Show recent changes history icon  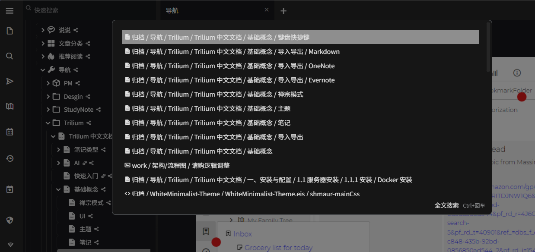pyautogui.click(x=10, y=158)
